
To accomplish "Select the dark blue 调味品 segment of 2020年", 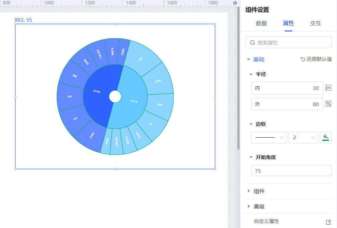I will (x=86, y=62).
